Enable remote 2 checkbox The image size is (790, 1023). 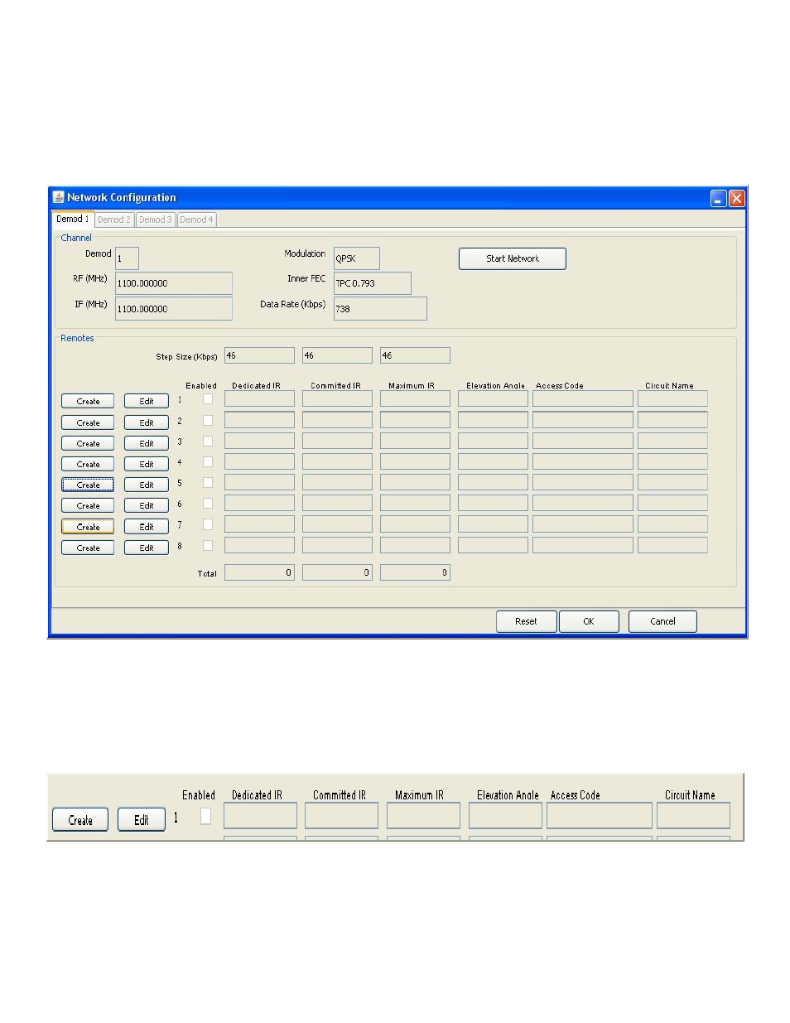[x=208, y=421]
